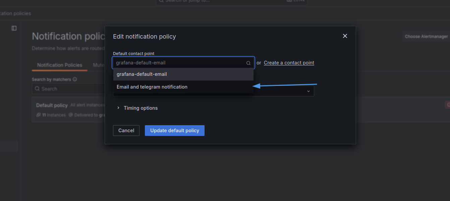Click Update default policy button
The image size is (450, 201).
pyautogui.click(x=175, y=131)
